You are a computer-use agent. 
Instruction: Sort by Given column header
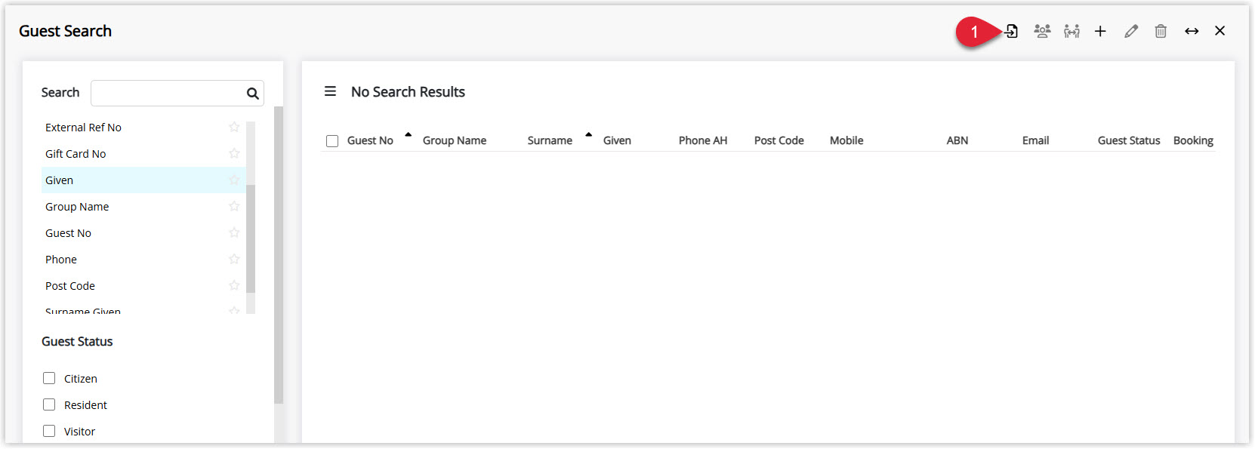617,140
